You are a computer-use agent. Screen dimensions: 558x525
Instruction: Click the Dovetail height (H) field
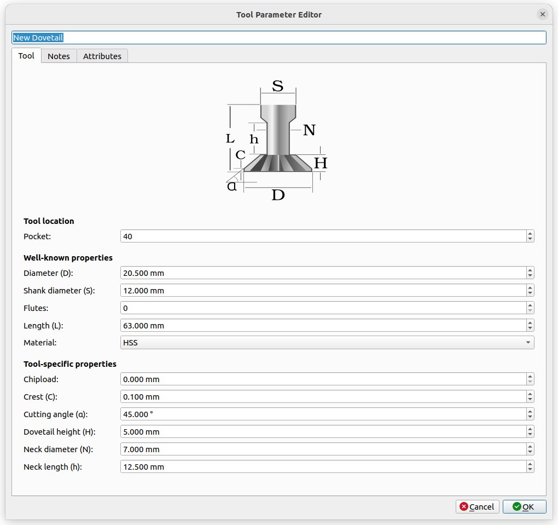point(323,432)
